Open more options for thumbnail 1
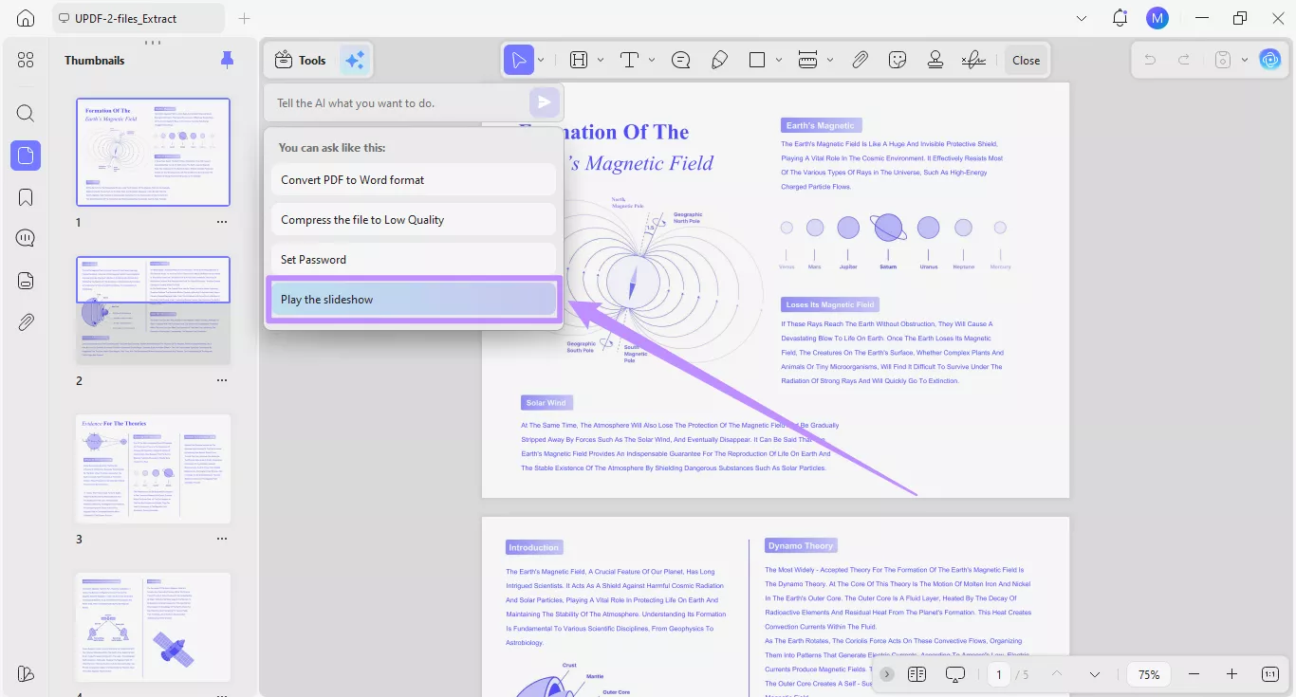This screenshot has width=1296, height=697. tap(222, 222)
